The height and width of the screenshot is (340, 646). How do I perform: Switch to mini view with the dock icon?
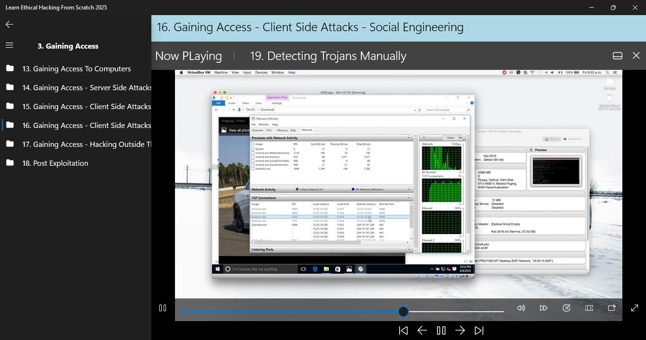(617, 55)
